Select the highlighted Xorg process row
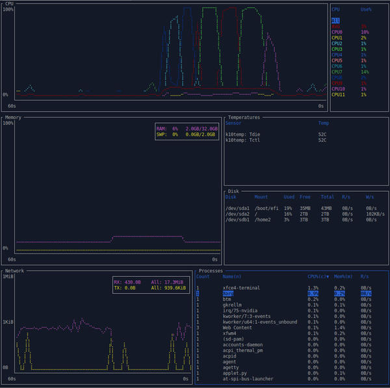The height and width of the screenshot is (388, 390). [x=284, y=294]
